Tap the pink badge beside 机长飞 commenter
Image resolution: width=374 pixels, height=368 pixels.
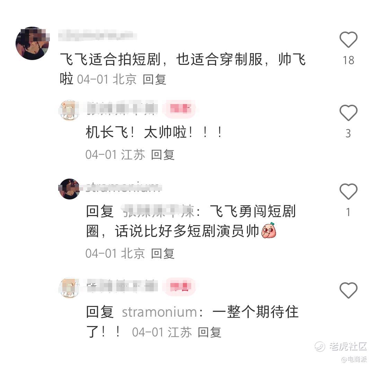pyautogui.click(x=180, y=109)
